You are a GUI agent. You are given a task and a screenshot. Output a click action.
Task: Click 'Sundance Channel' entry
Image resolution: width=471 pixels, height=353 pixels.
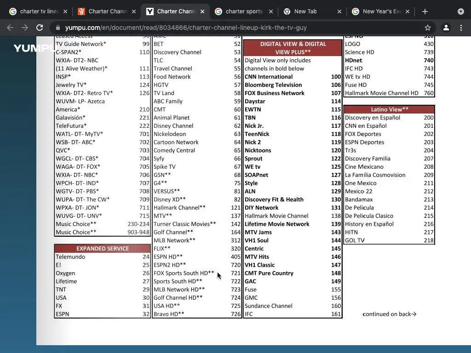click(x=293, y=306)
